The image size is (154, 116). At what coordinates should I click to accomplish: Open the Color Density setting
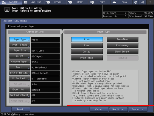[20, 101]
